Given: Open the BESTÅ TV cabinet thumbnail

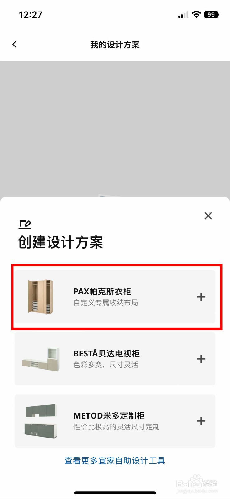Looking at the screenshot, I should point(41,359).
